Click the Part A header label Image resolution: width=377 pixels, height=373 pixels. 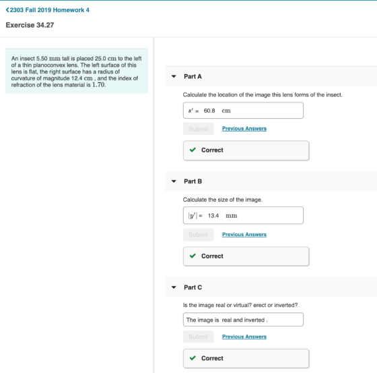point(193,76)
